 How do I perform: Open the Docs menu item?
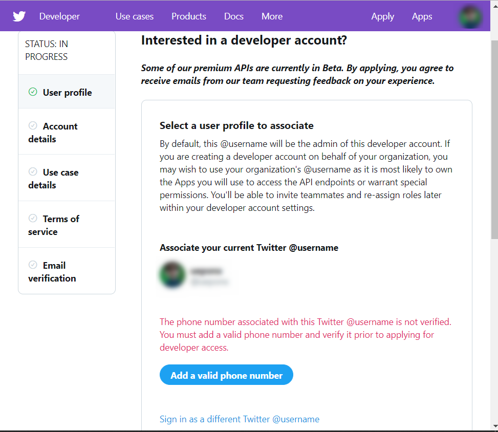point(233,16)
